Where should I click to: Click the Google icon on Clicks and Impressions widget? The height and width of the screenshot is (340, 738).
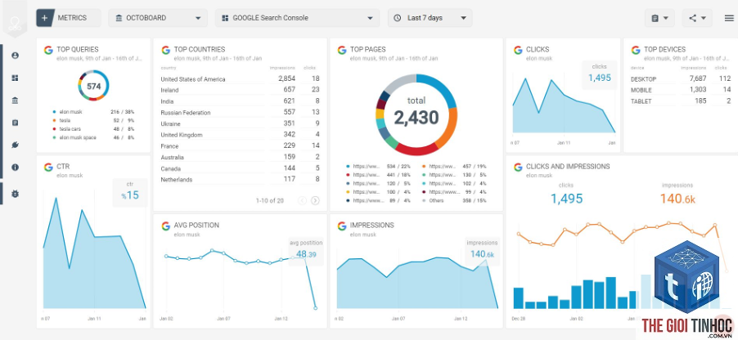point(518,167)
